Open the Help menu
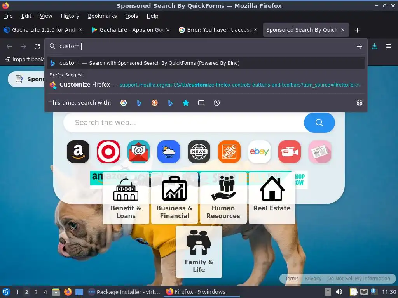398x298 pixels. [152, 16]
